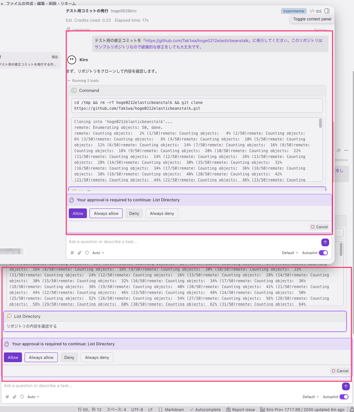Click Allow in the popup approval bar
354x412 pixels.
pyautogui.click(x=78, y=213)
